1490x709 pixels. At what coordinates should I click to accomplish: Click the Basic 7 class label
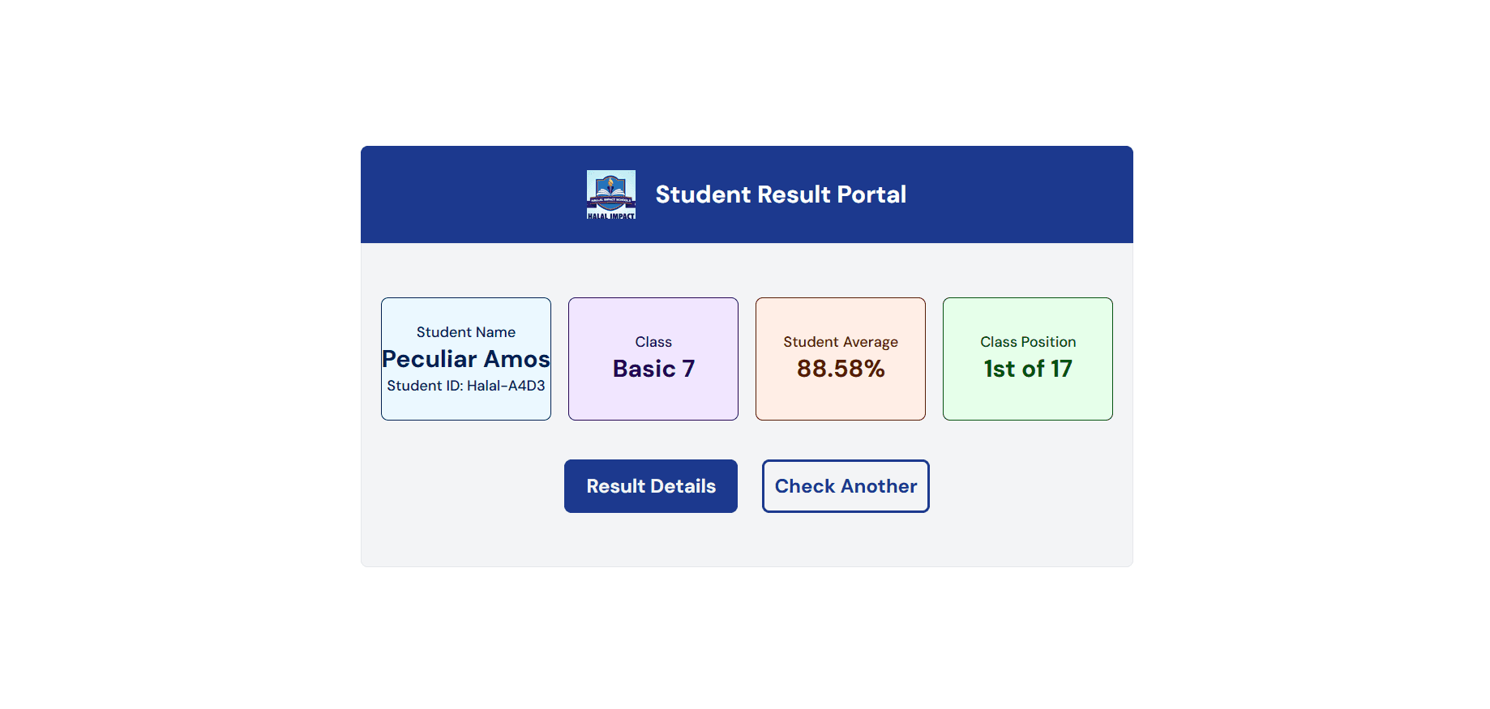(x=653, y=369)
